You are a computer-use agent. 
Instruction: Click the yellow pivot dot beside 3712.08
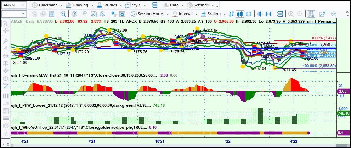(109, 30)
